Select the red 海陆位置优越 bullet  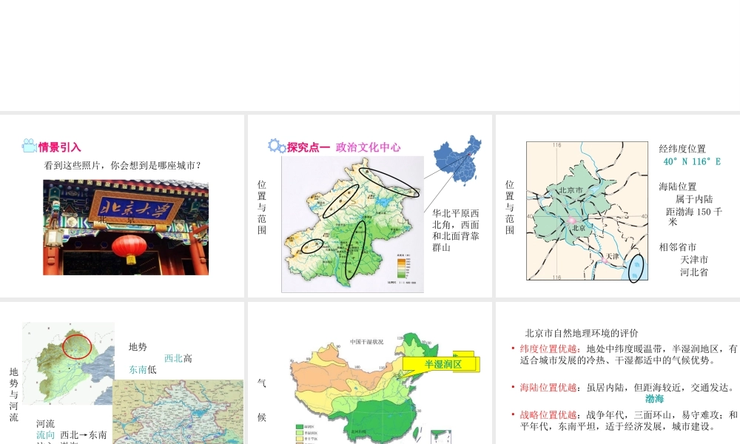pos(548,388)
